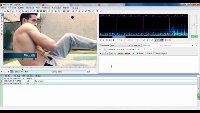Toggle the green link sliders button
The height and width of the screenshot is (113, 200).
coord(195,36)
